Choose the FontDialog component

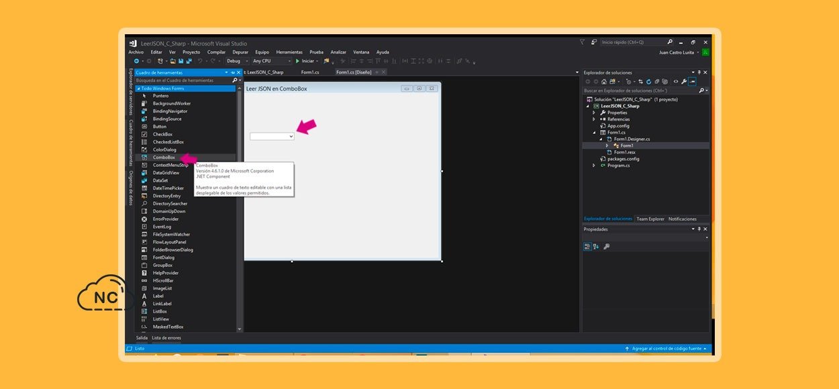pyautogui.click(x=163, y=258)
